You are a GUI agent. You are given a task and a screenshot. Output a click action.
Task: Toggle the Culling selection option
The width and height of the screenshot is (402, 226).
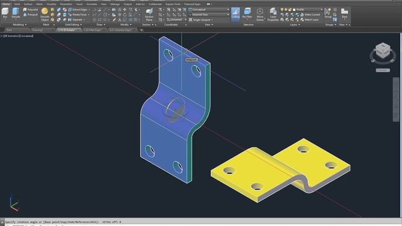[x=236, y=14]
